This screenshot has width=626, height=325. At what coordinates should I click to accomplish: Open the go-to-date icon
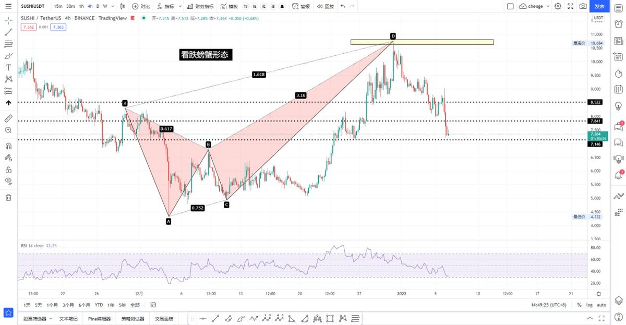coord(153,305)
